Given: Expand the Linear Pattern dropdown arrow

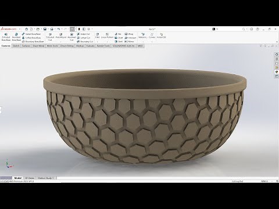Looking at the screenshot, I should coord(107,41).
